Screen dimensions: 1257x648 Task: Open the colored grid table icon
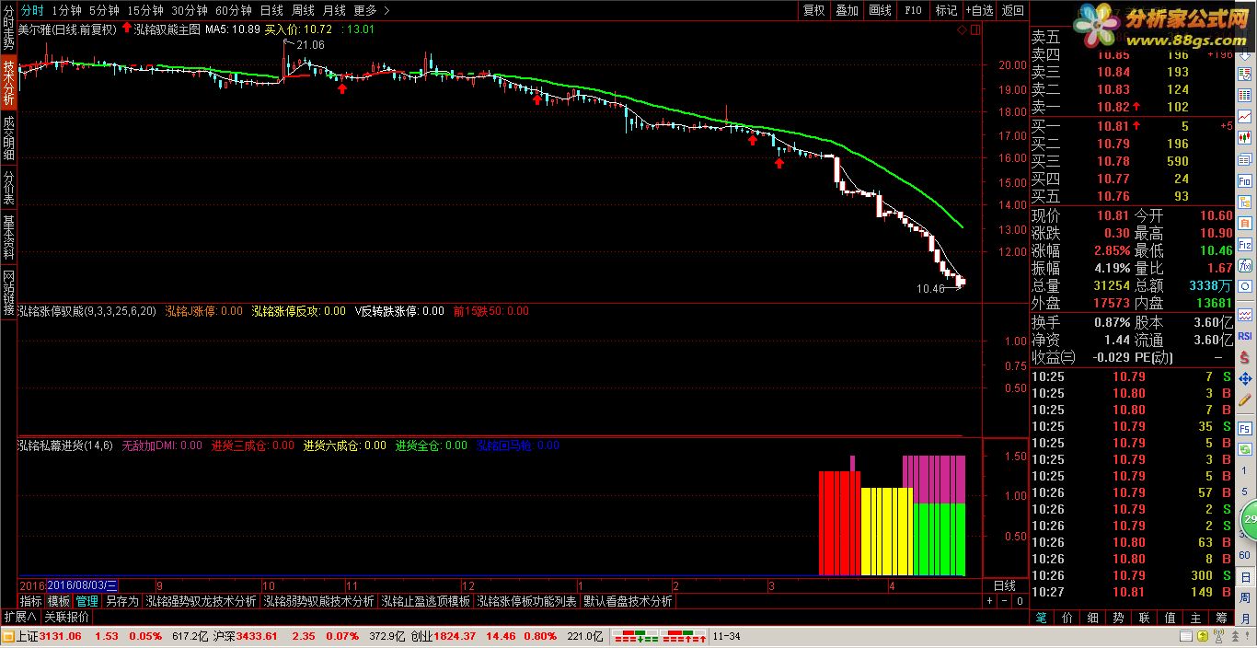(1244, 95)
